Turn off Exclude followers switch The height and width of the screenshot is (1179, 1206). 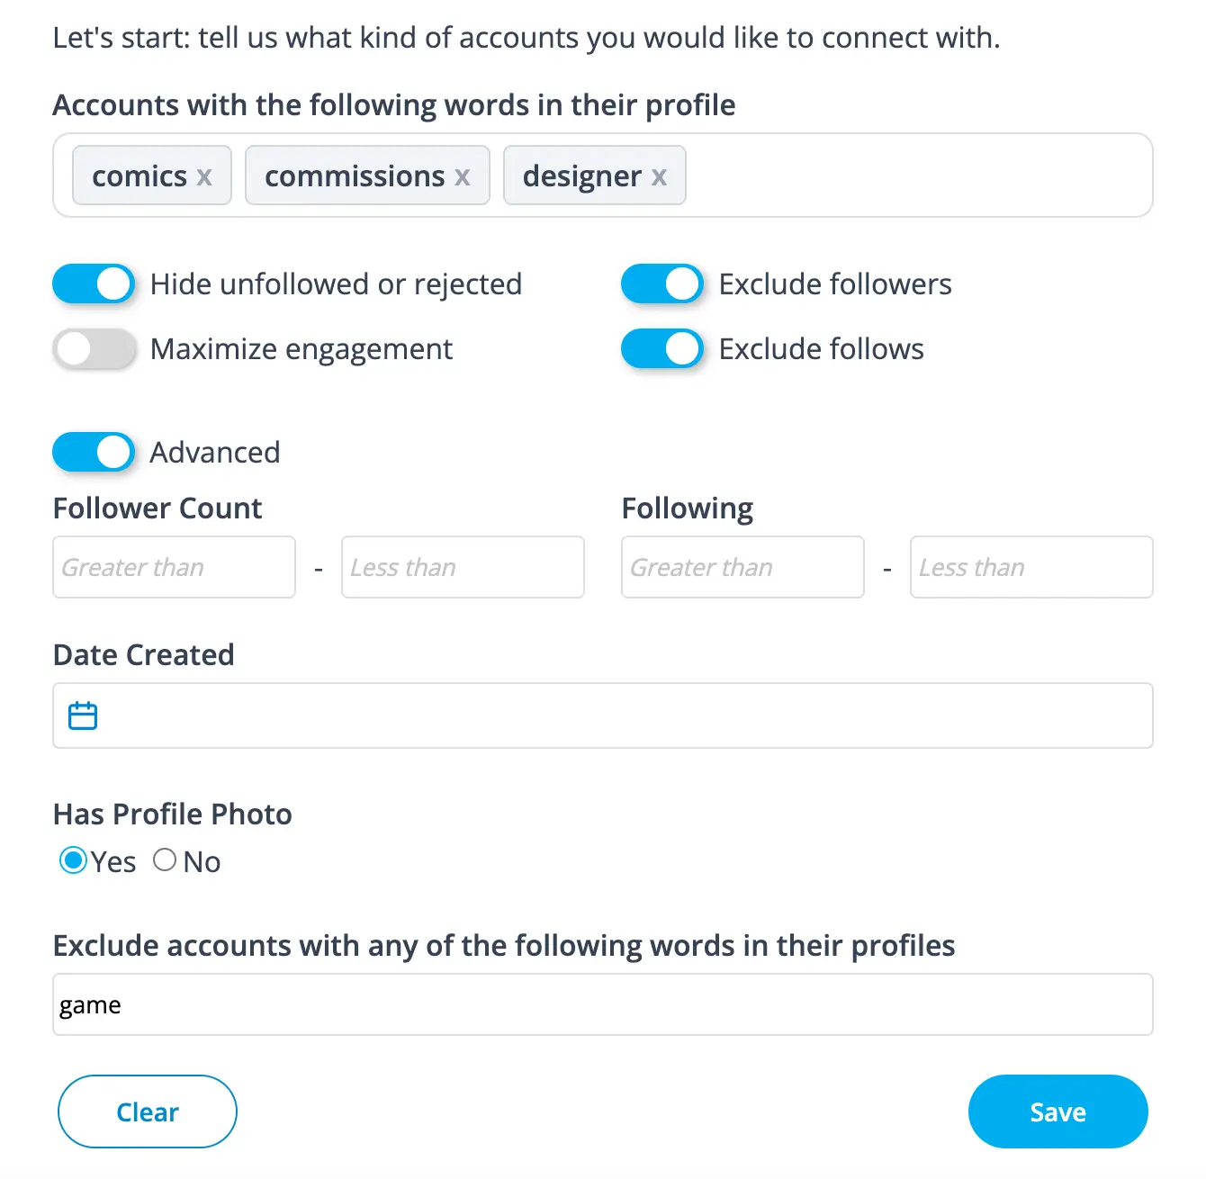[x=662, y=284]
